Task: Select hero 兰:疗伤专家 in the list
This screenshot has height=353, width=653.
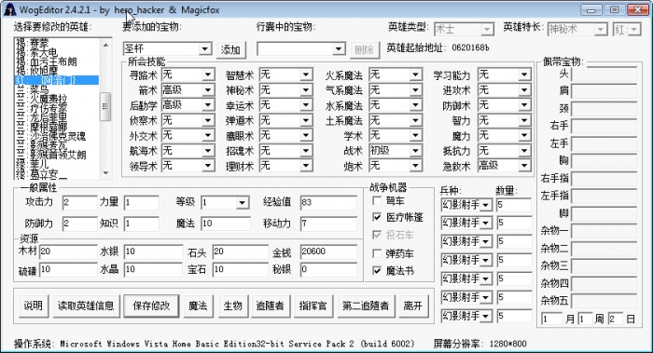Action: pyautogui.click(x=57, y=108)
